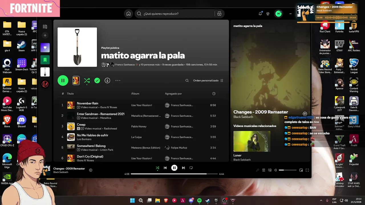Open Franco Sanhueza playlist owner link

125,65
